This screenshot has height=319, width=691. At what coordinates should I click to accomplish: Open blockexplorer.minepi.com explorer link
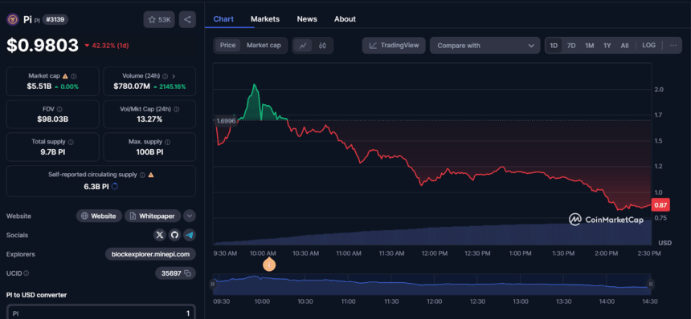(x=150, y=254)
